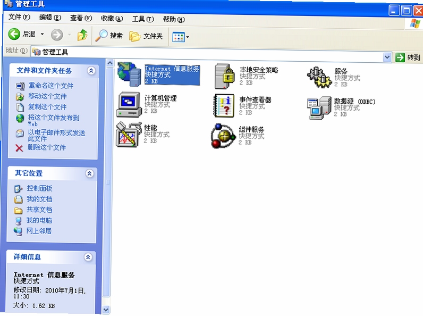Click the publish to Web globe icon

(x=20, y=118)
